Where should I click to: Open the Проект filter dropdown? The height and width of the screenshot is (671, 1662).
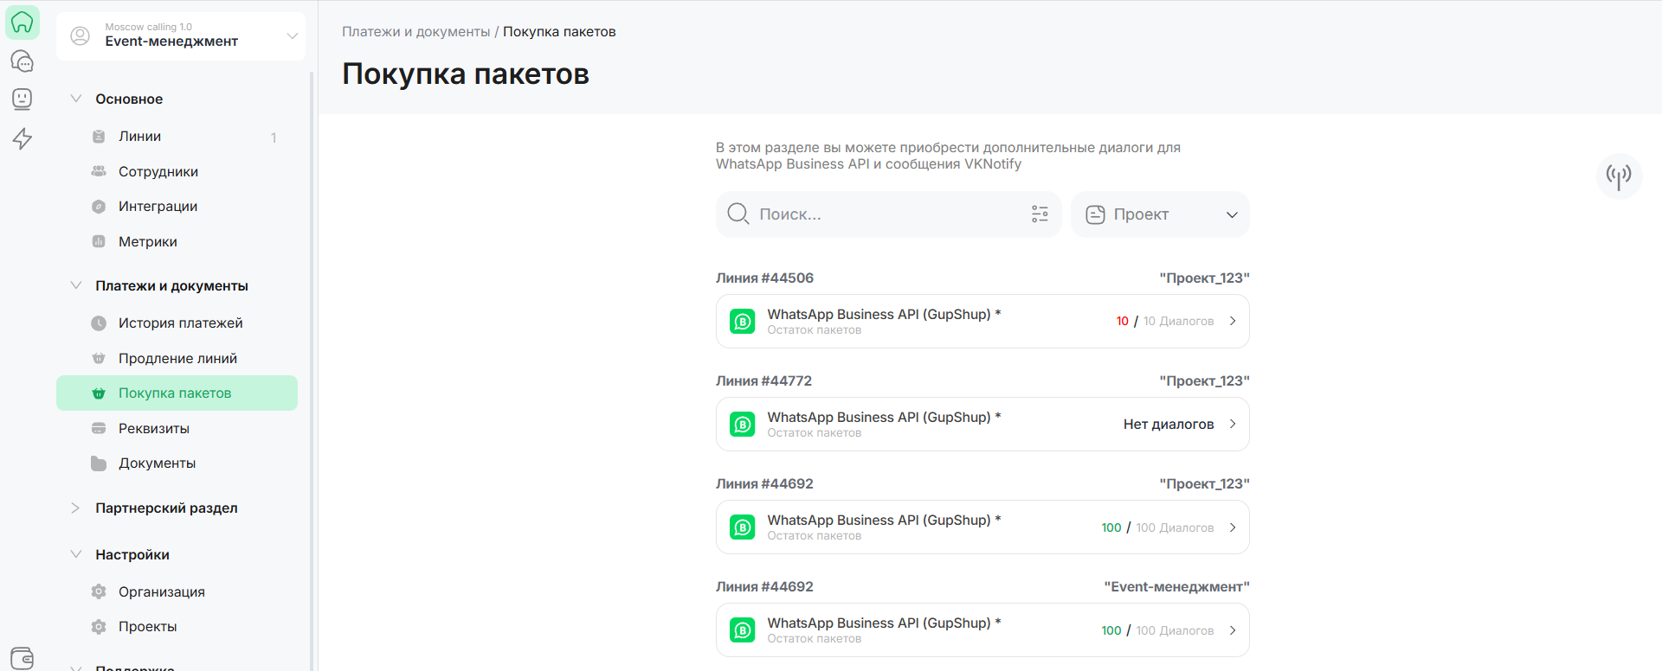click(x=1160, y=214)
